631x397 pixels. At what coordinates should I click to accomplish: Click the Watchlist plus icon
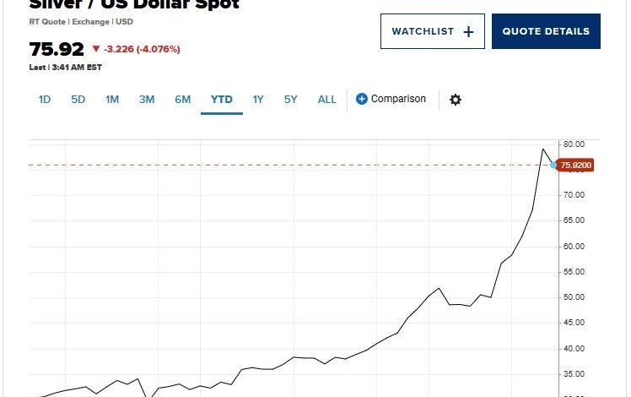pyautogui.click(x=469, y=31)
